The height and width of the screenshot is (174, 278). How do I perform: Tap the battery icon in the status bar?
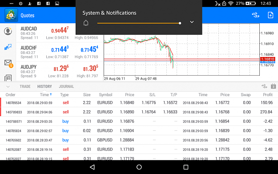[250, 4]
